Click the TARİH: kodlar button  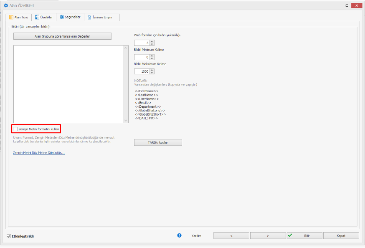click(x=158, y=142)
